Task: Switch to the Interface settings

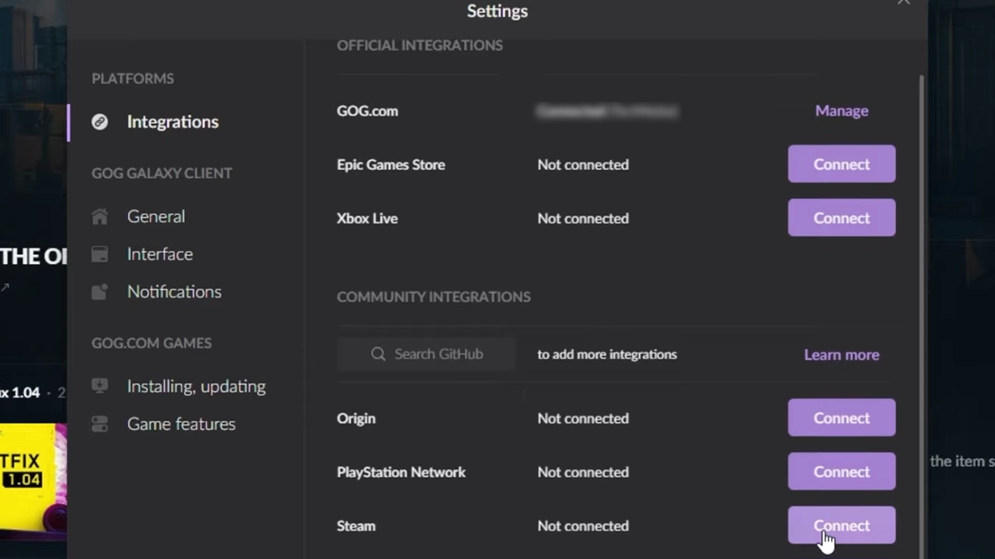Action: tap(160, 254)
